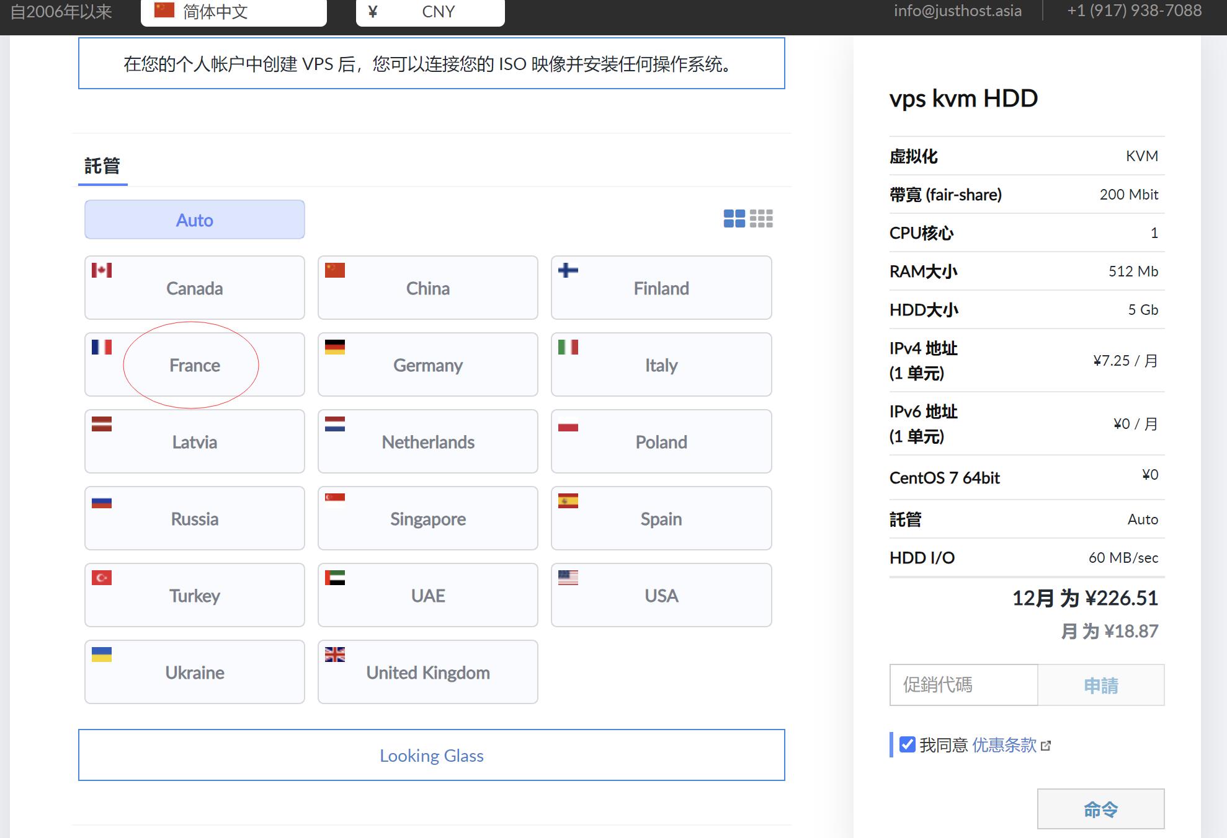Open the CNY currency dropdown
1227x838 pixels.
coord(431,12)
